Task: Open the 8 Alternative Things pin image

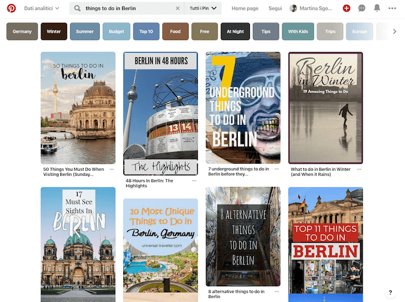Action: click(243, 237)
